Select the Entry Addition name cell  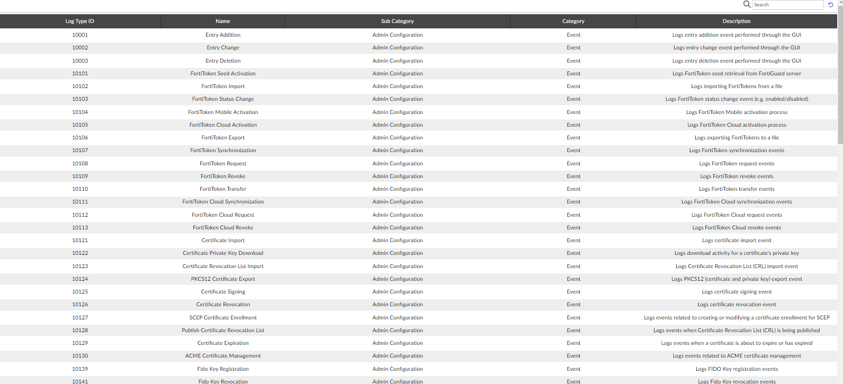(223, 35)
